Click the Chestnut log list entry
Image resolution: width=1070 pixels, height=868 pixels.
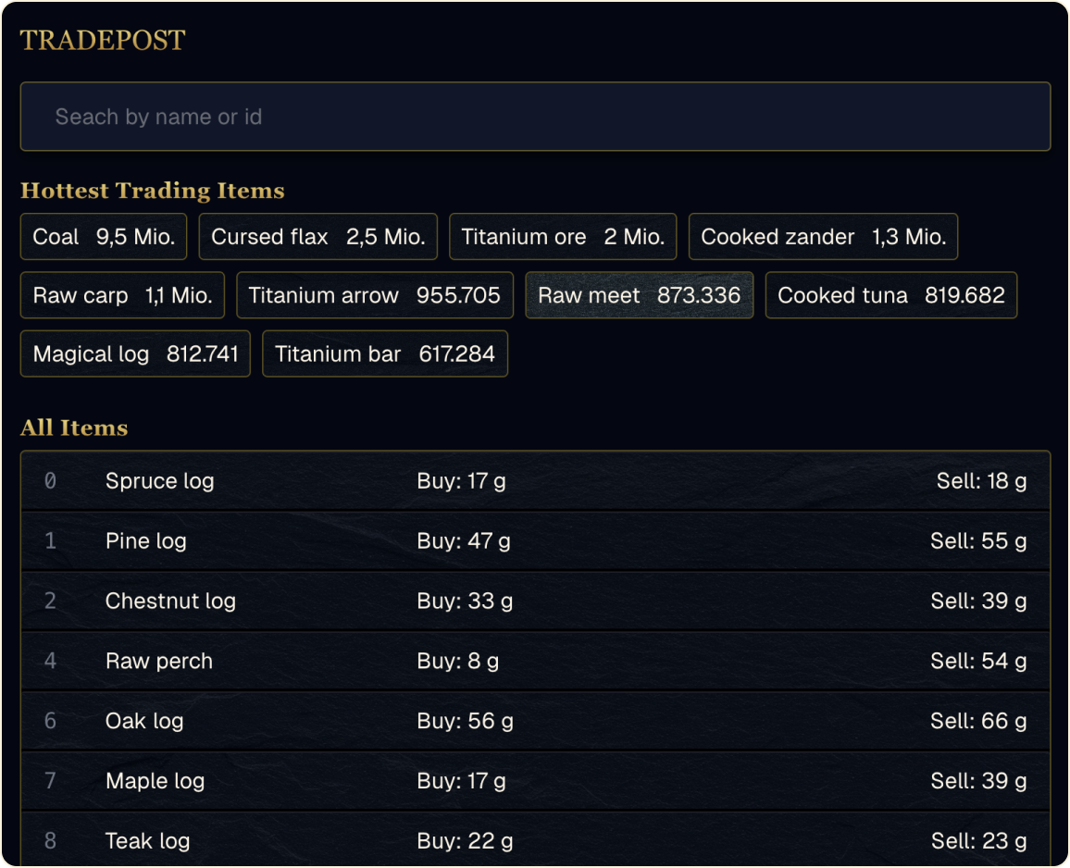[x=535, y=601]
